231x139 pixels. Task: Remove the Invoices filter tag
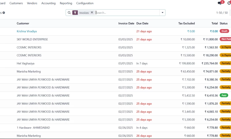92,12
